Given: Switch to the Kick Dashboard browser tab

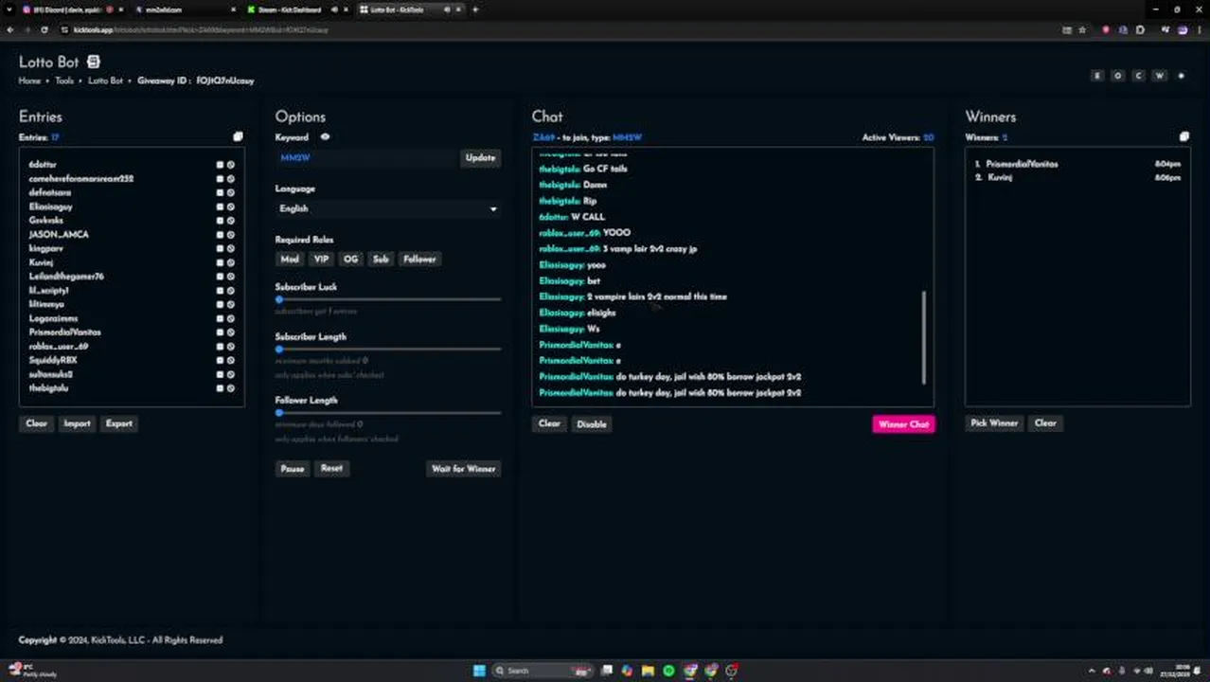Looking at the screenshot, I should click(297, 9).
